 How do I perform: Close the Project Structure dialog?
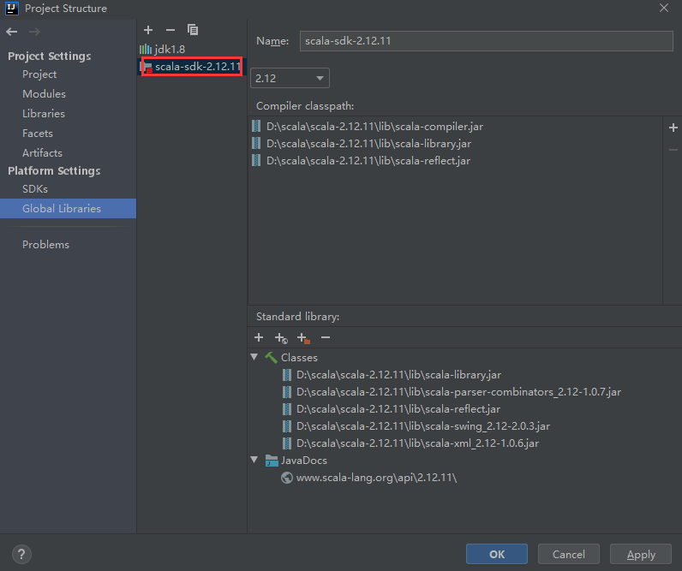[x=664, y=8]
